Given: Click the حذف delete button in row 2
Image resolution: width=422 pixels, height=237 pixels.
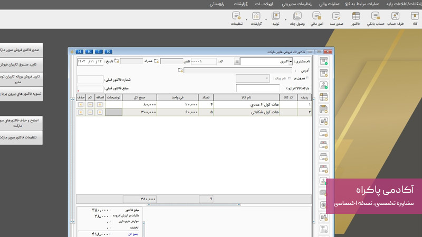Looking at the screenshot, I should pyautogui.click(x=81, y=112).
